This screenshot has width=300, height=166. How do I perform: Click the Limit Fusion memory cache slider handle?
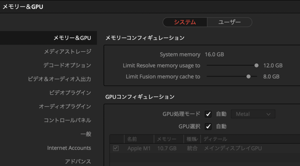click(x=248, y=77)
